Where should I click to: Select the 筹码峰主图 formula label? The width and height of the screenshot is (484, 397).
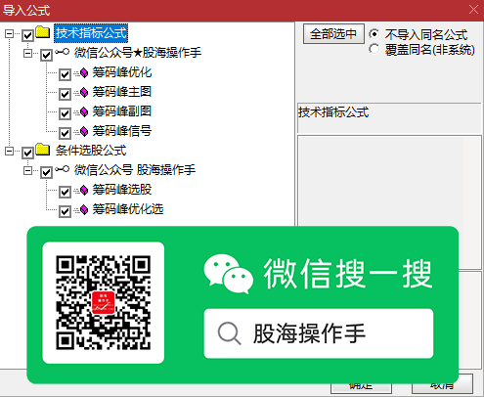[x=122, y=92]
